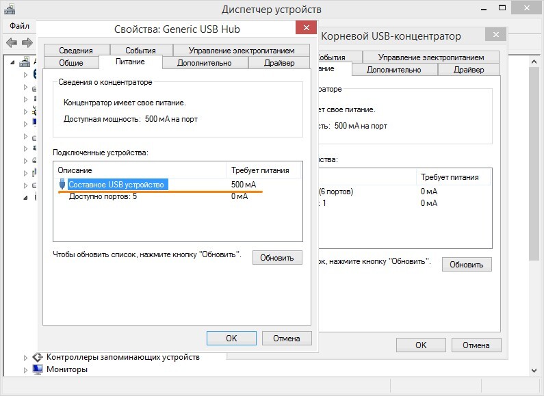Viewport: 544px width, 396px height.
Task: Click the vertical scrollbar thumb in Device Manager
Action: tap(534, 163)
